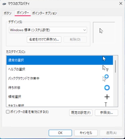Viewport: 125px width, 139px height.
Task: Click 名前を付けて保存(V)... button
Action: (44, 39)
